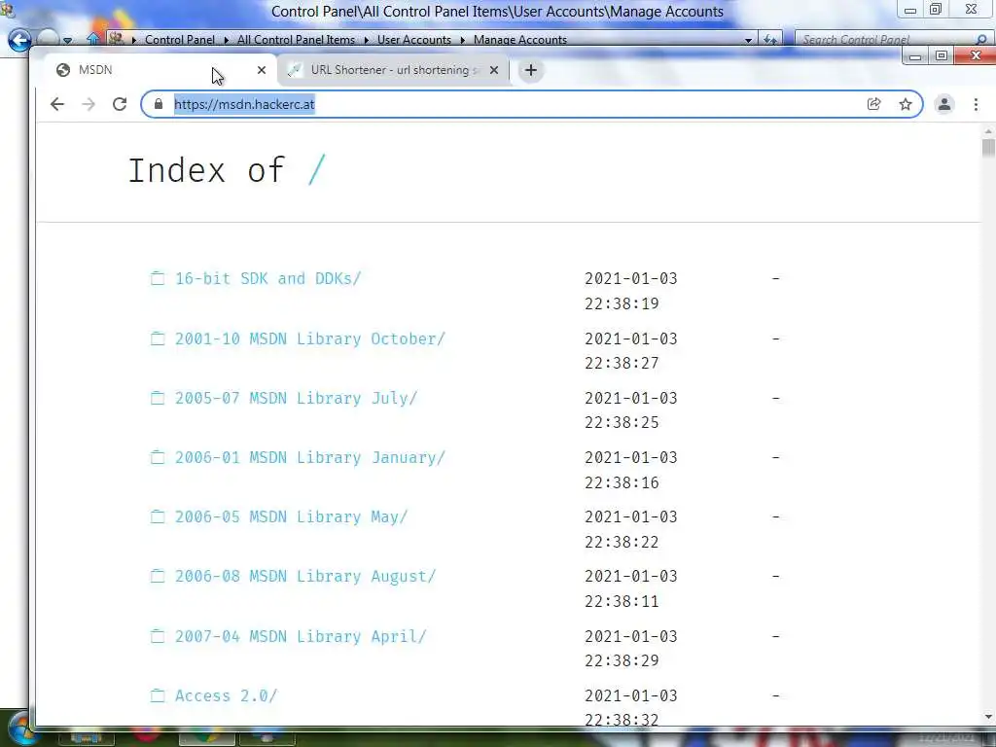Share this page icon in address bar

[x=874, y=104]
